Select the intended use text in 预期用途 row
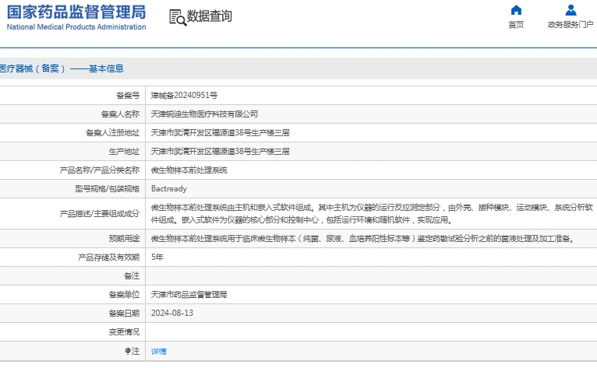This screenshot has height=368, width=597. [x=362, y=239]
